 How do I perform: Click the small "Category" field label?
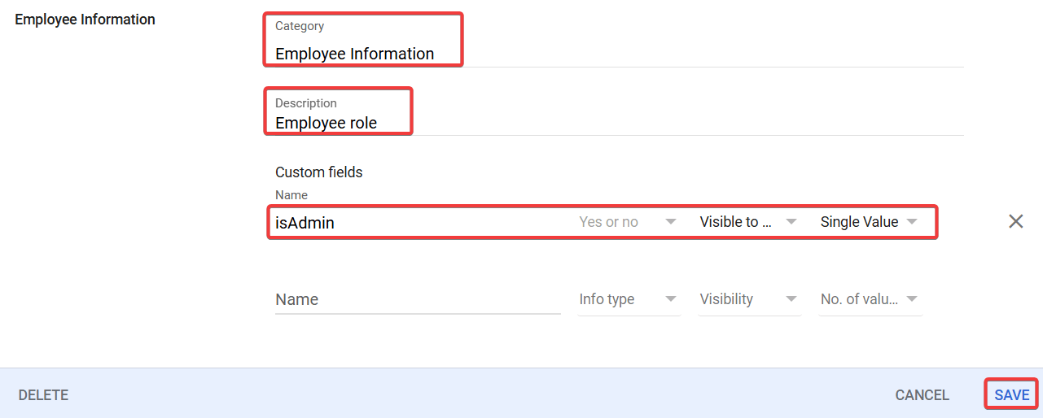click(x=299, y=26)
